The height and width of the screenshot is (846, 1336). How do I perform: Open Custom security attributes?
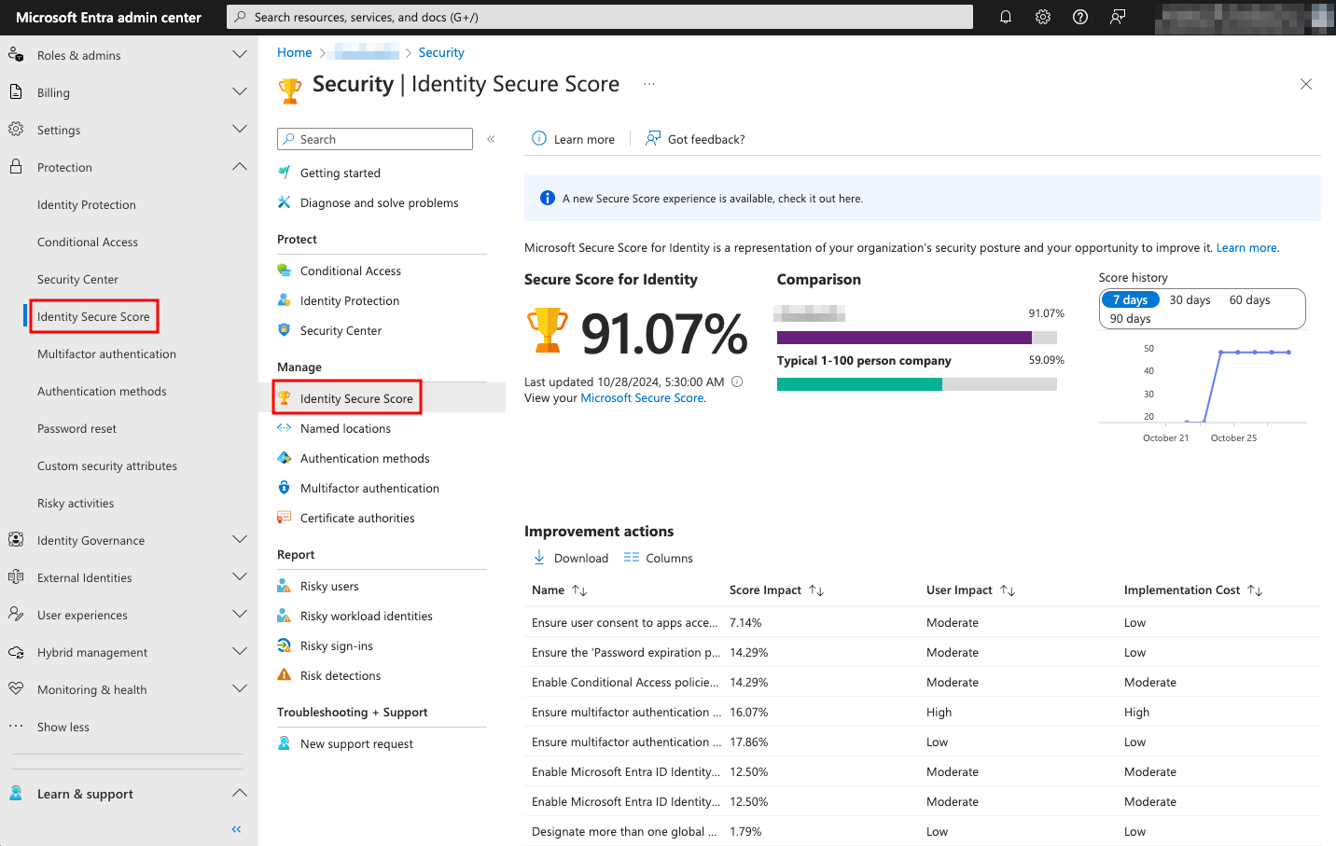coord(107,465)
